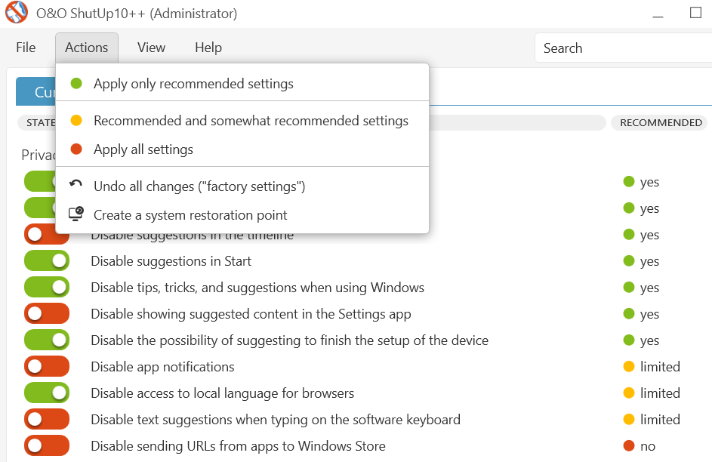
Task: Click the undo arrow for factory settings
Action: (x=76, y=184)
